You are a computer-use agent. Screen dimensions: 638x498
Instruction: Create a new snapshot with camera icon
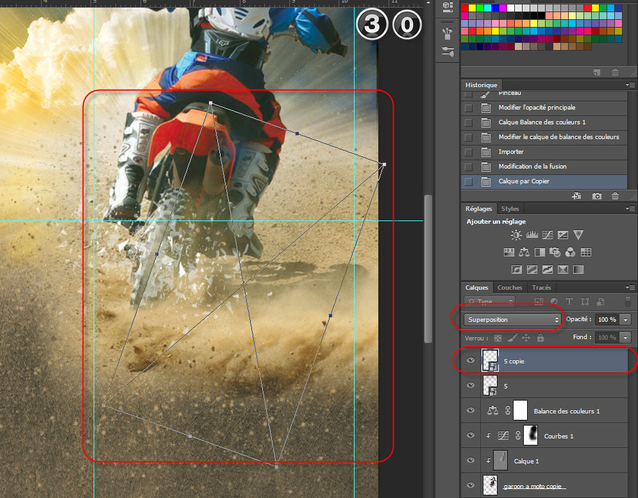click(596, 196)
